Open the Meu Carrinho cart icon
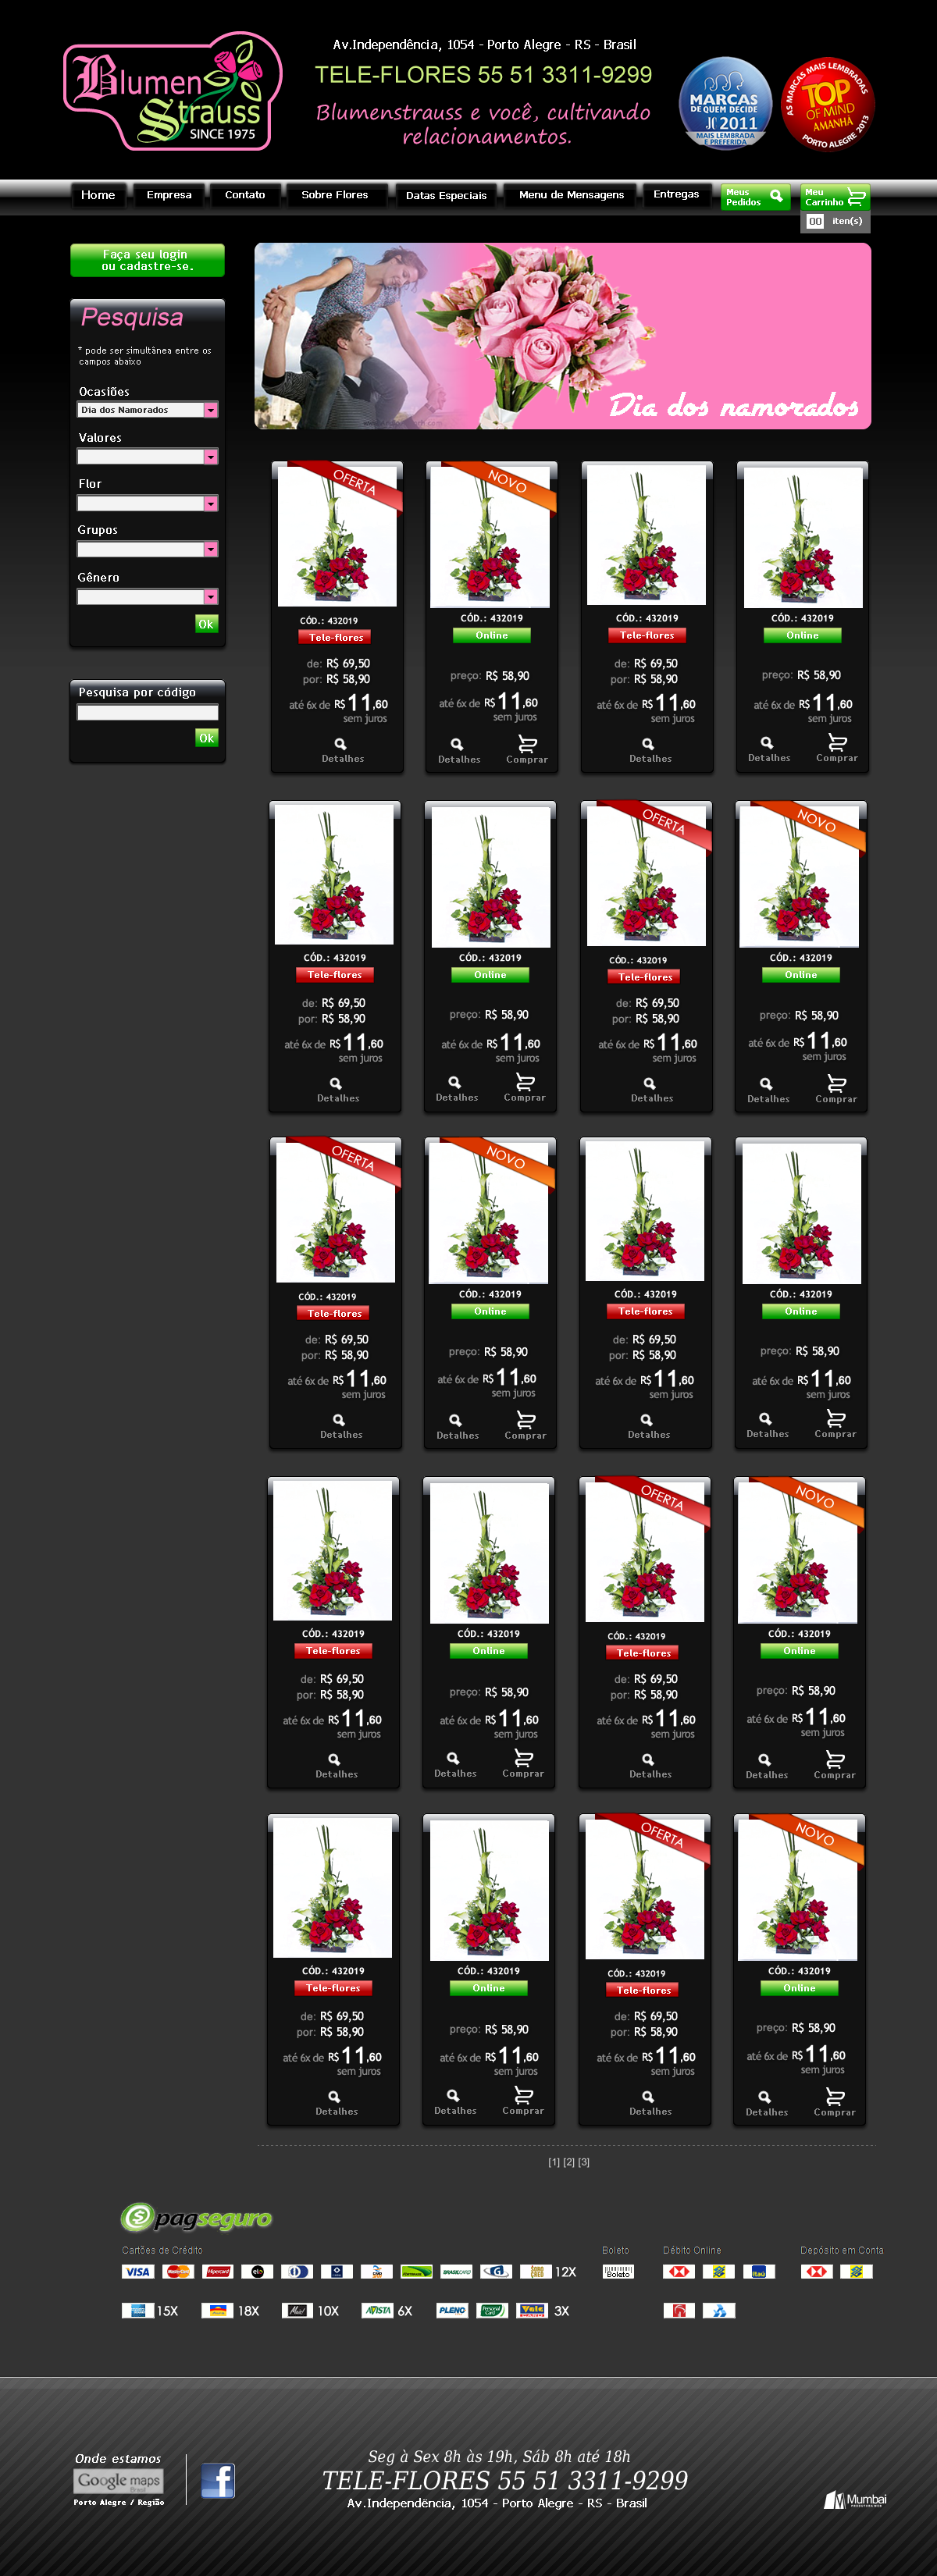 pos(856,197)
